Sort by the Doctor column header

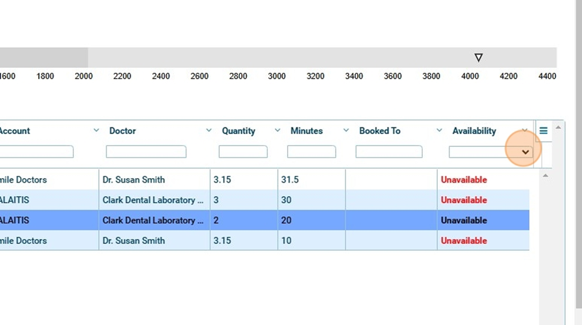[122, 131]
